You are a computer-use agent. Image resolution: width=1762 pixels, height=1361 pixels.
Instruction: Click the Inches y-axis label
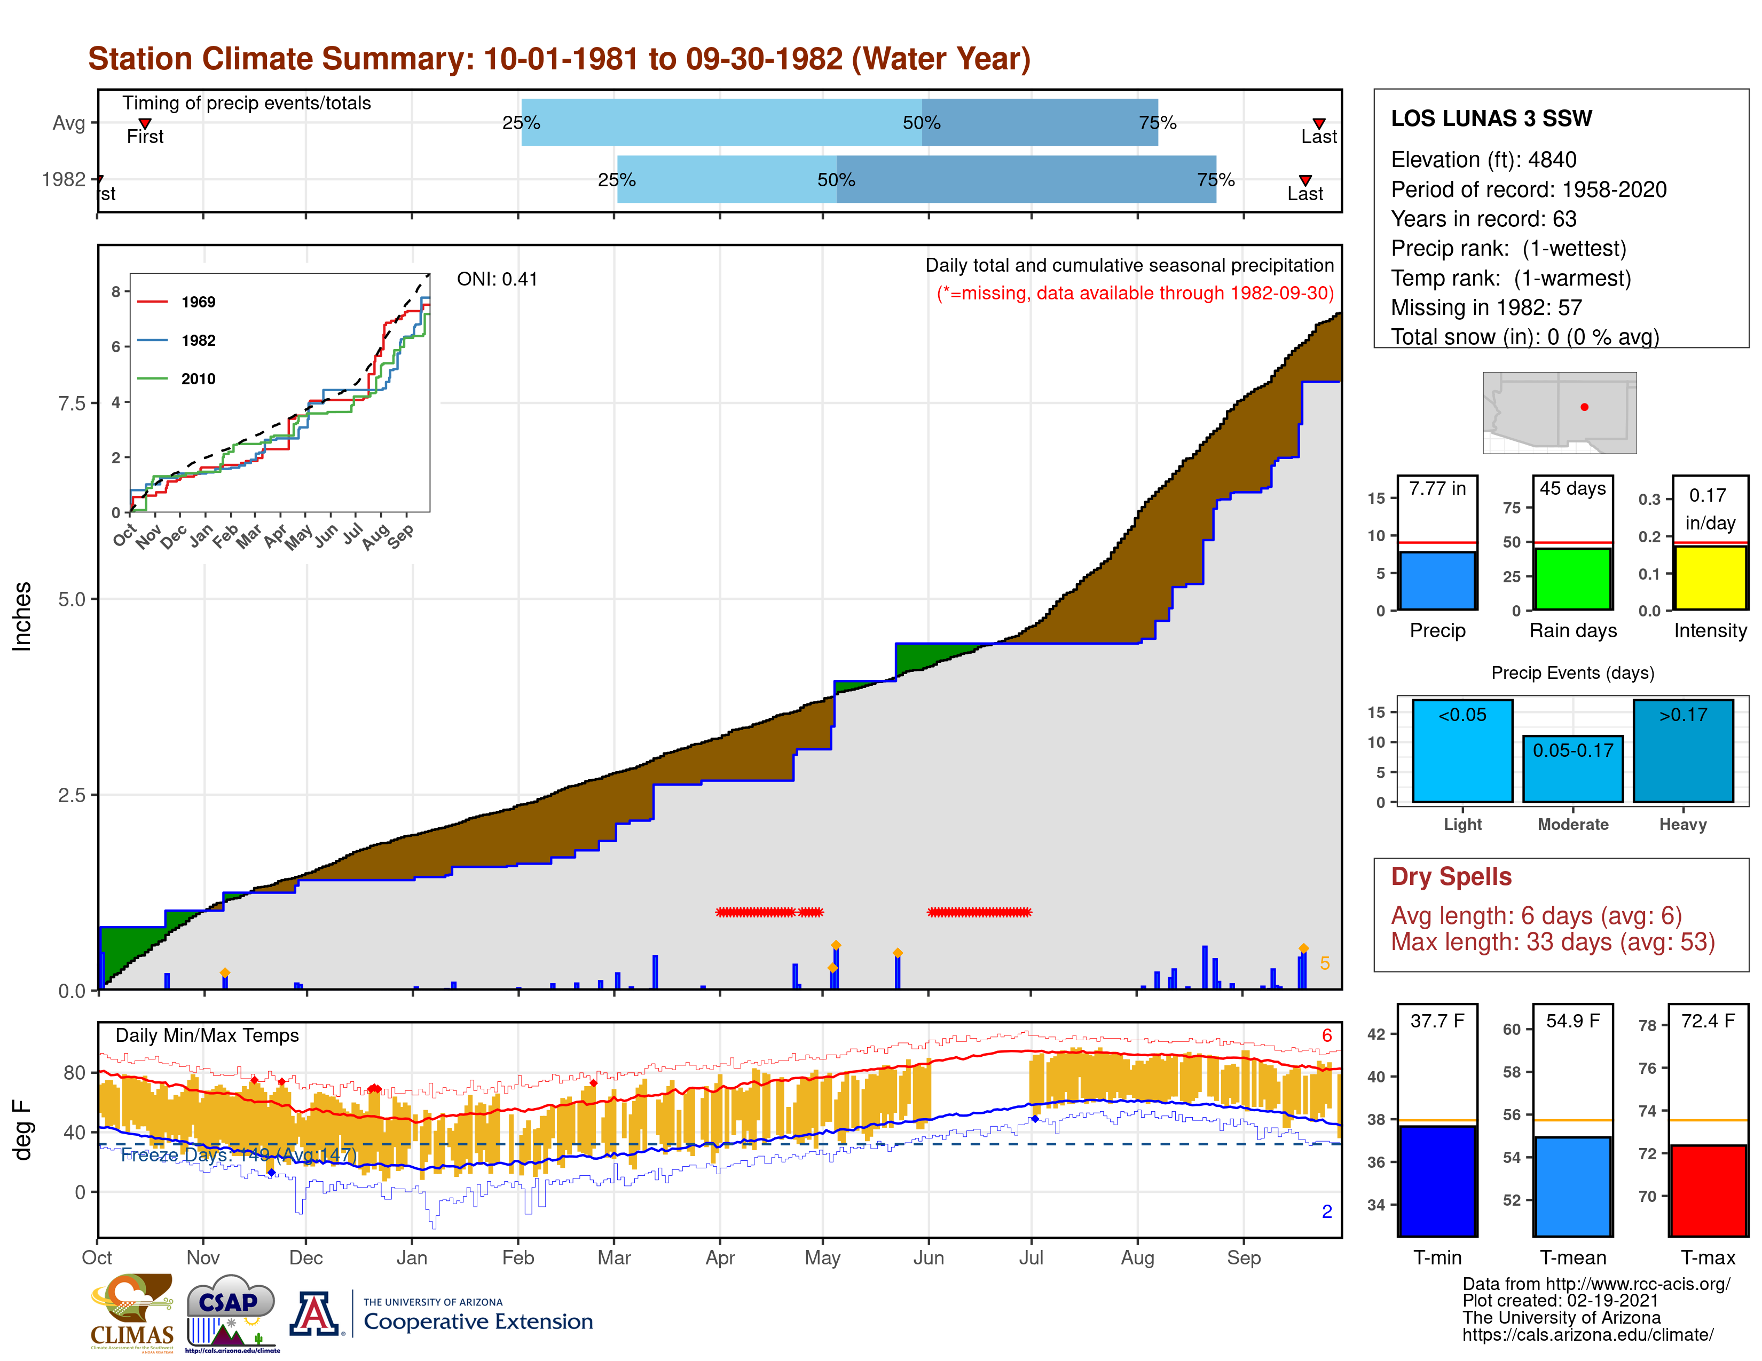(22, 617)
